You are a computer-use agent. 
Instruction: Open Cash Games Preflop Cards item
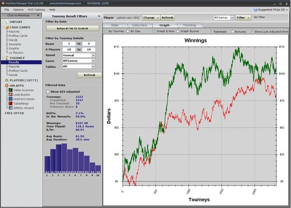(x=18, y=36)
